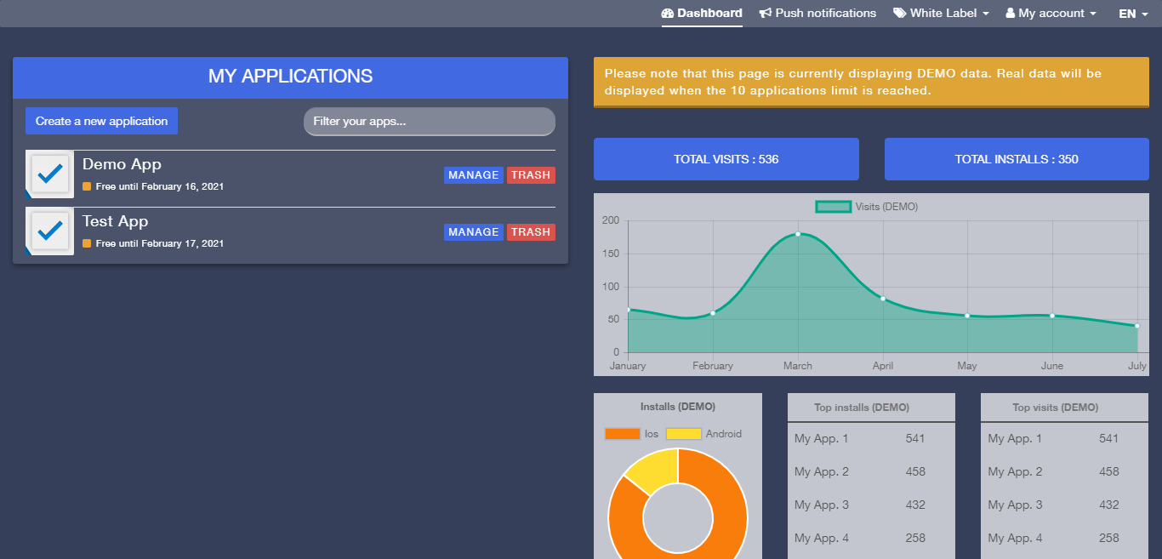The height and width of the screenshot is (559, 1162).
Task: Open the Demo App checkmark thumbnail
Action: click(50, 174)
